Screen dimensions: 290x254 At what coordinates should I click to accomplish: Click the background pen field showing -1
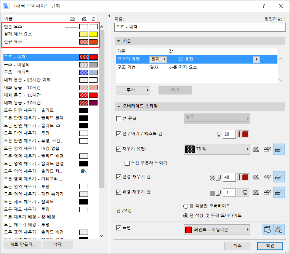point(229,193)
